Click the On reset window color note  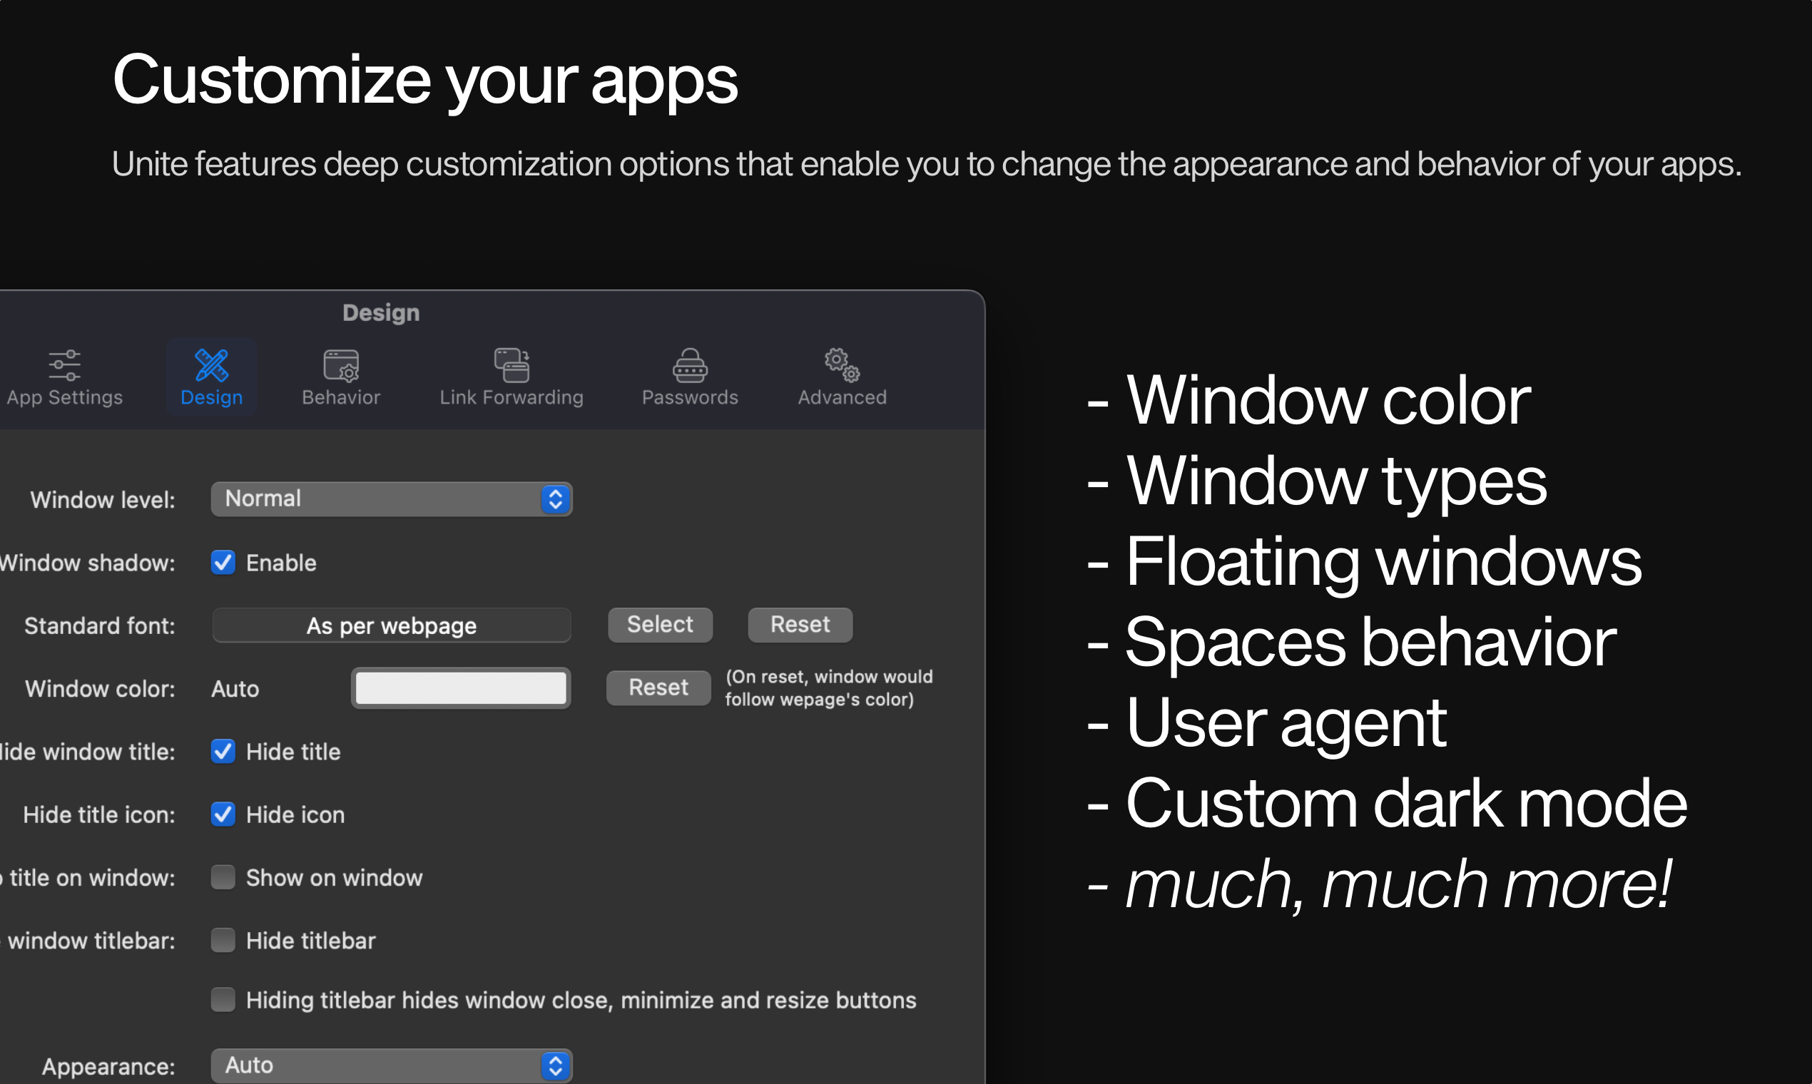[x=828, y=688]
